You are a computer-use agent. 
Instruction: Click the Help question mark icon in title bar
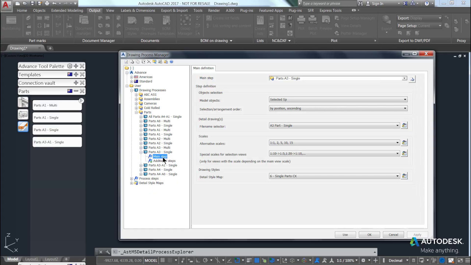[427, 3]
